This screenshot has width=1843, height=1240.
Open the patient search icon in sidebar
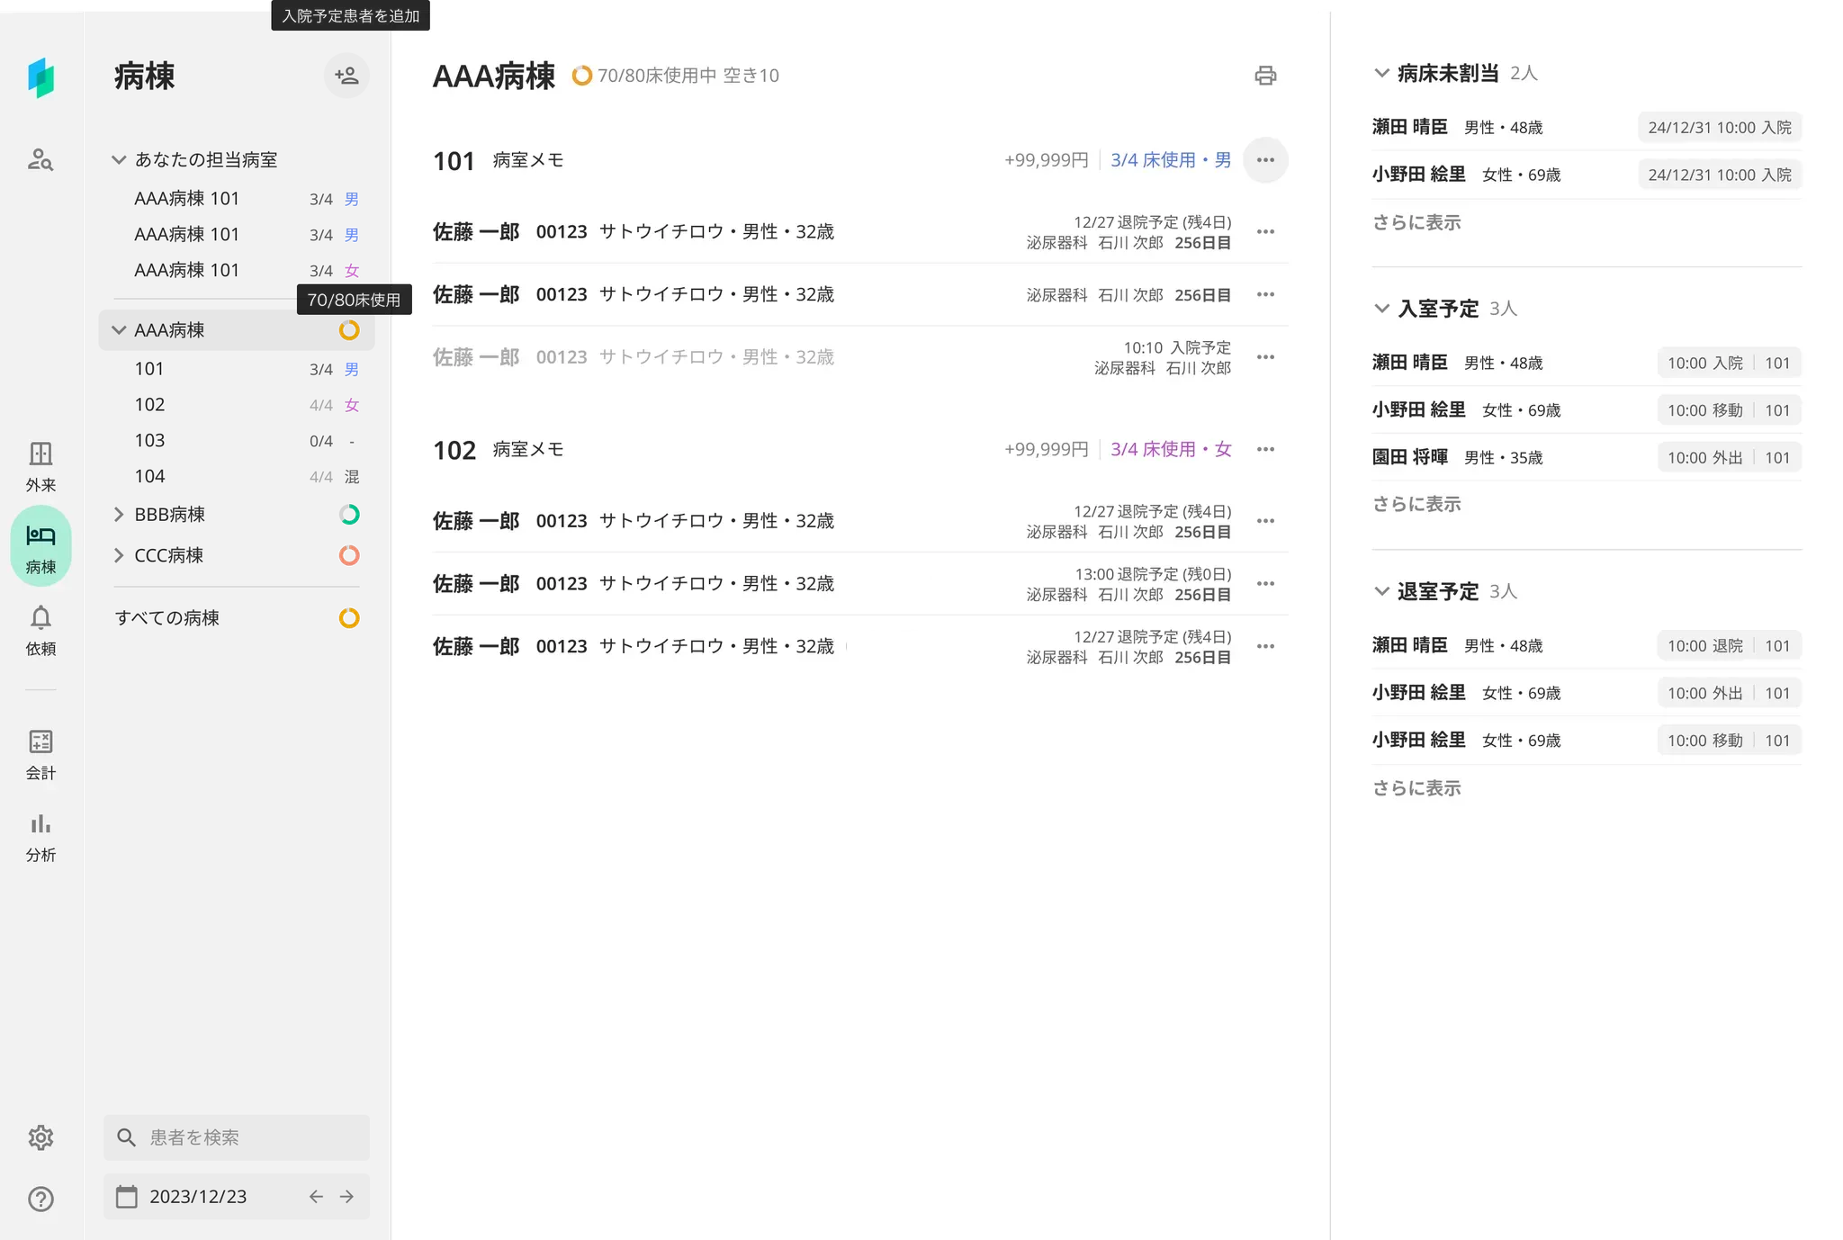[x=40, y=160]
